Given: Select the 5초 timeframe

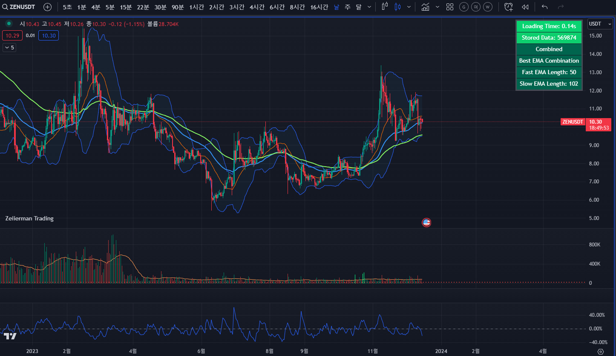Looking at the screenshot, I should click(x=67, y=7).
